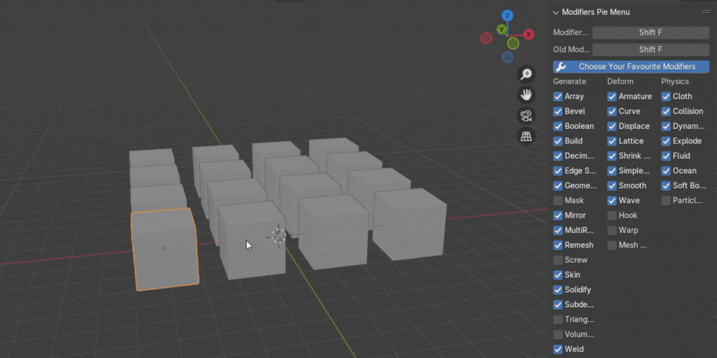717x358 pixels.
Task: Collapse the Modifiers Pie Menu panel
Action: [x=556, y=12]
